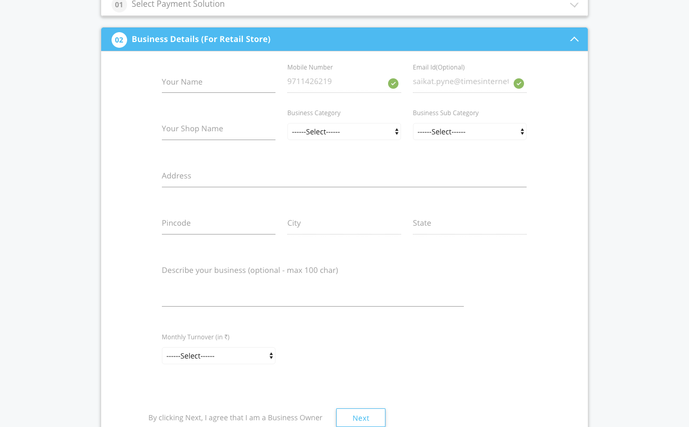Image resolution: width=689 pixels, height=427 pixels.
Task: Click the 02 step number badge
Action: [x=119, y=40]
